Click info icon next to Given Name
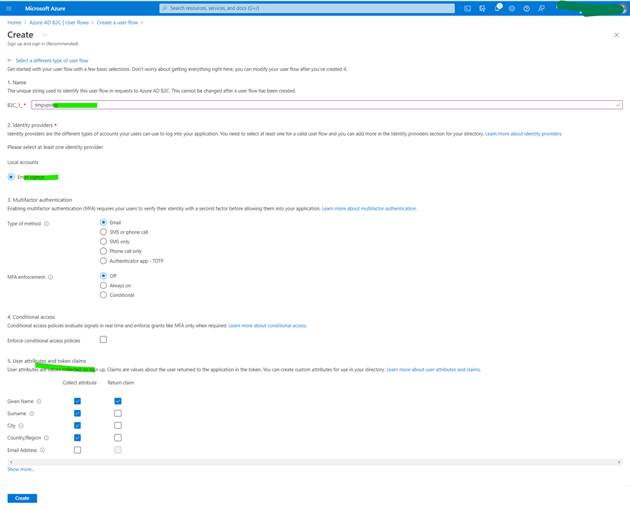This screenshot has width=630, height=510. pyautogui.click(x=39, y=401)
